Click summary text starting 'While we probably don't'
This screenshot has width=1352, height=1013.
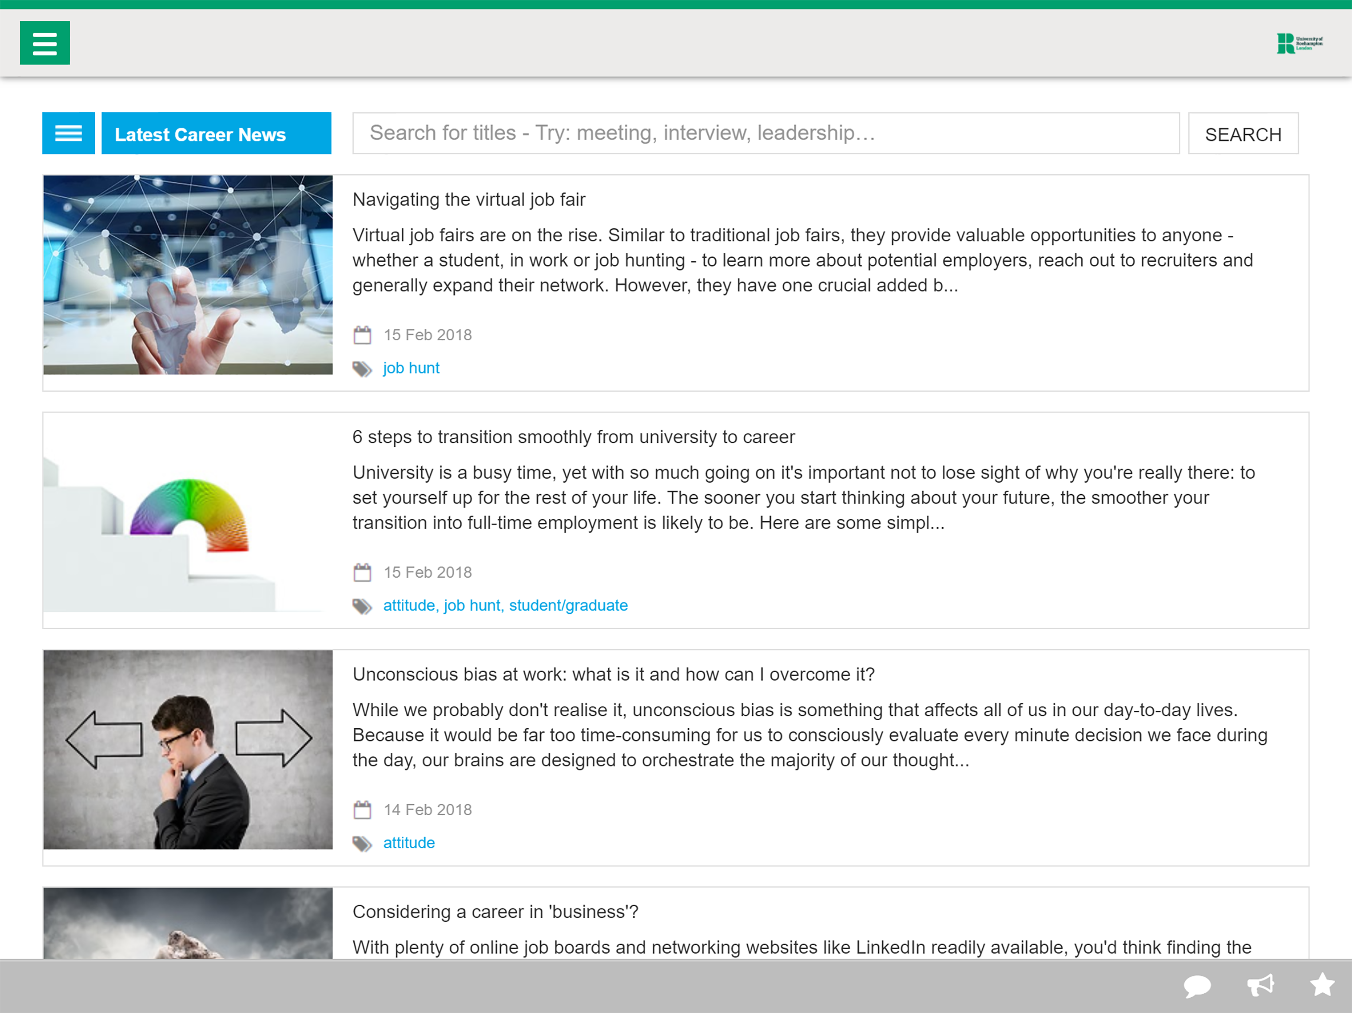(810, 735)
